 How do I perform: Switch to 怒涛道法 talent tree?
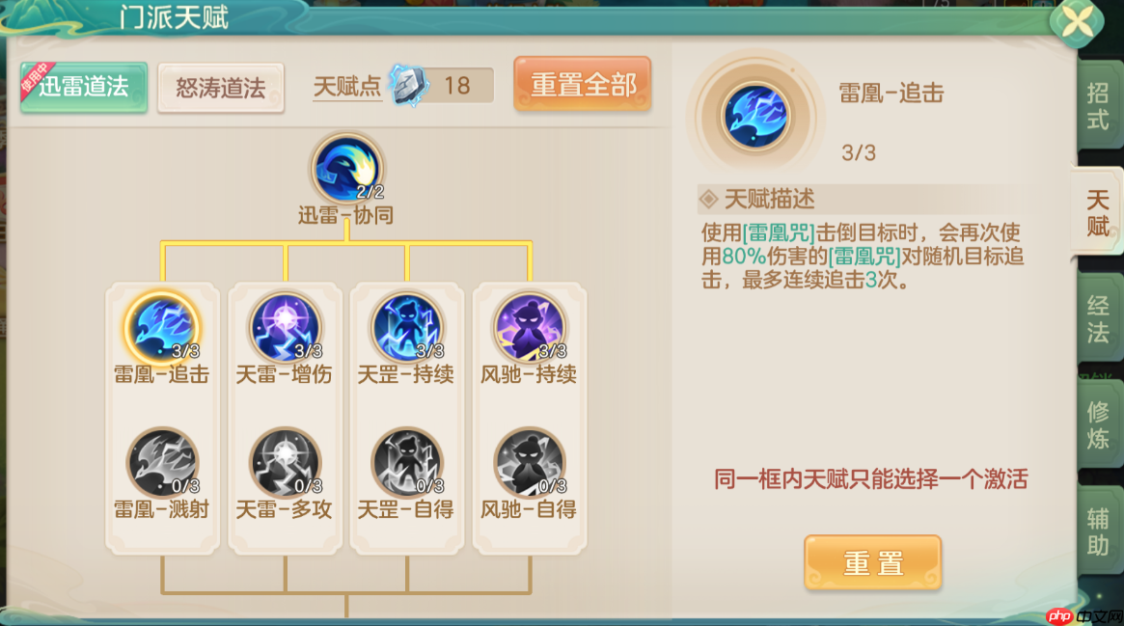tap(221, 88)
